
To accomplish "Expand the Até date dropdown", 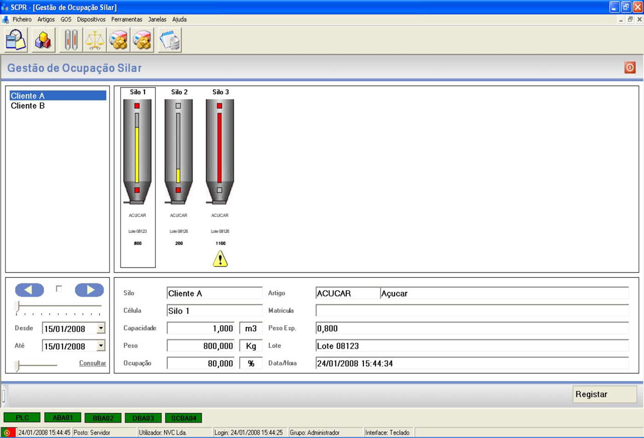I will pyautogui.click(x=101, y=346).
